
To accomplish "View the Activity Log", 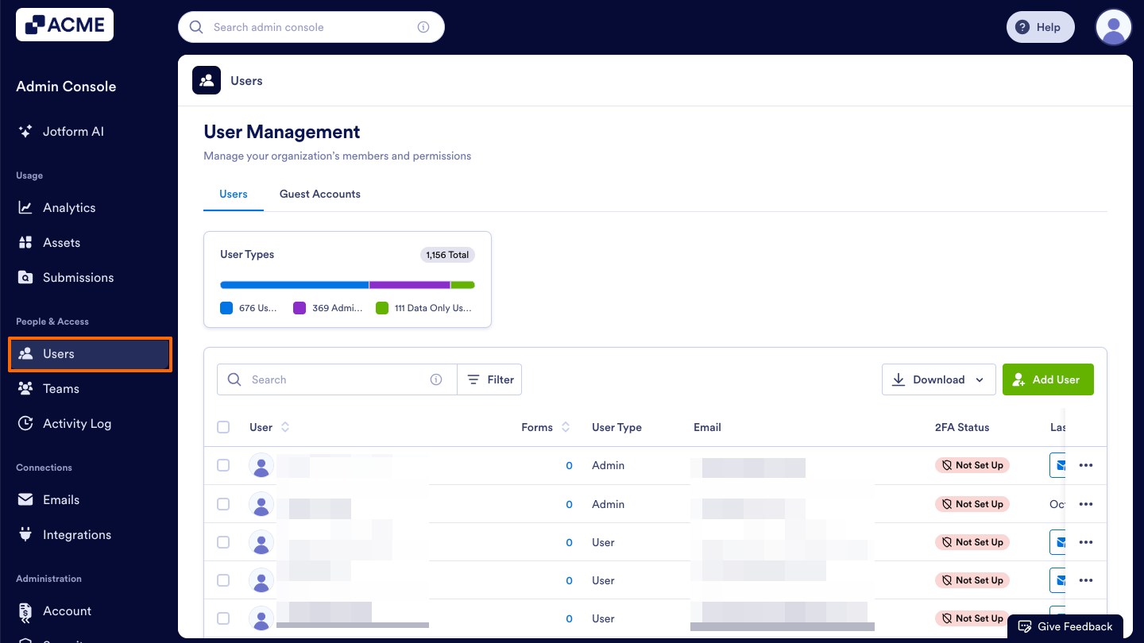I will tap(75, 423).
